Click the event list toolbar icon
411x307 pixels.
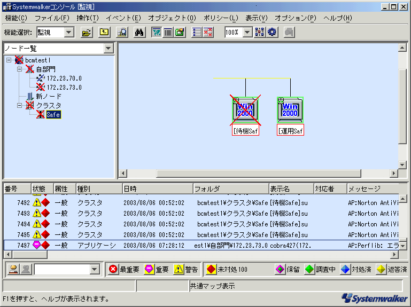(x=197, y=32)
